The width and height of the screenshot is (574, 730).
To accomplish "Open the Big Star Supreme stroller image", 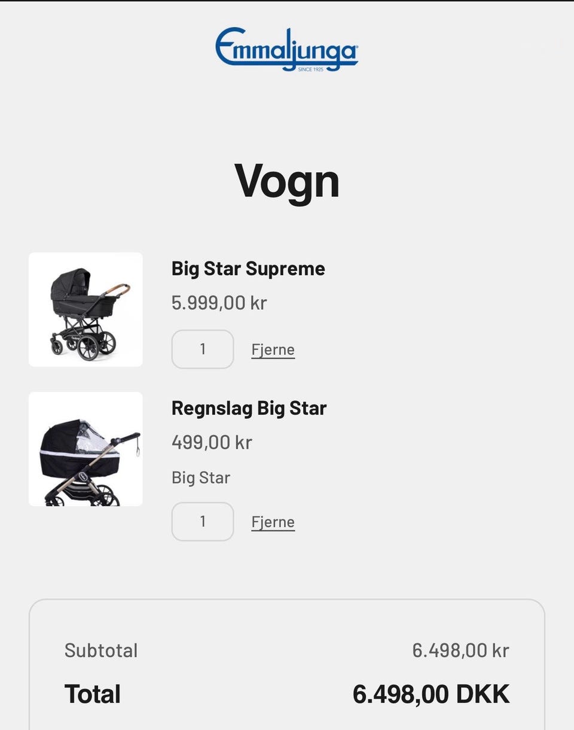I will pos(86,309).
